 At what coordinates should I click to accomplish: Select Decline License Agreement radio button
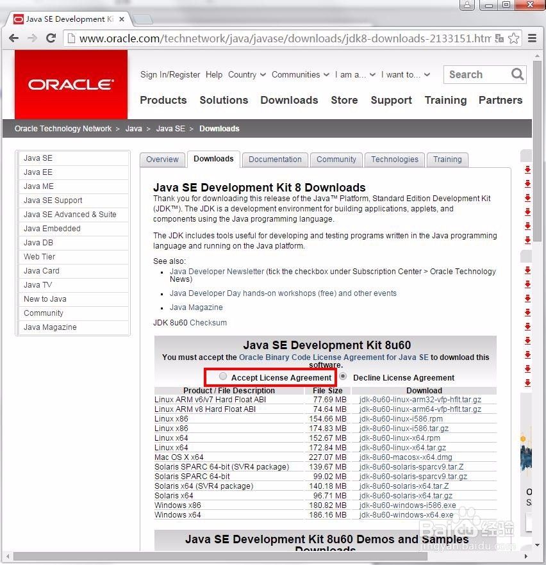coord(343,376)
